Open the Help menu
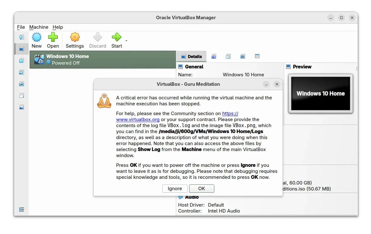The width and height of the screenshot is (371, 234). (x=58, y=27)
